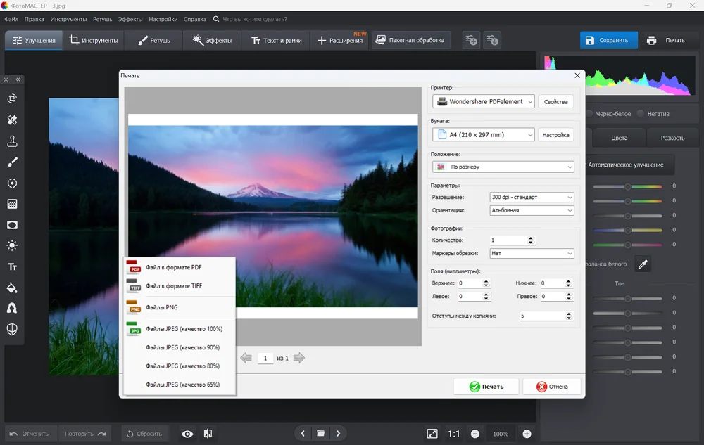Show before/after comparison split icon
704x445 pixels.
[208, 434]
